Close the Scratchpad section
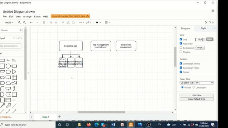Screen dimensions: 228x128 coord(21,38)
